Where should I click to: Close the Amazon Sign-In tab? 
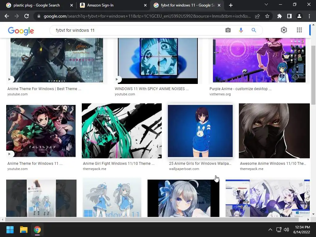(145, 6)
